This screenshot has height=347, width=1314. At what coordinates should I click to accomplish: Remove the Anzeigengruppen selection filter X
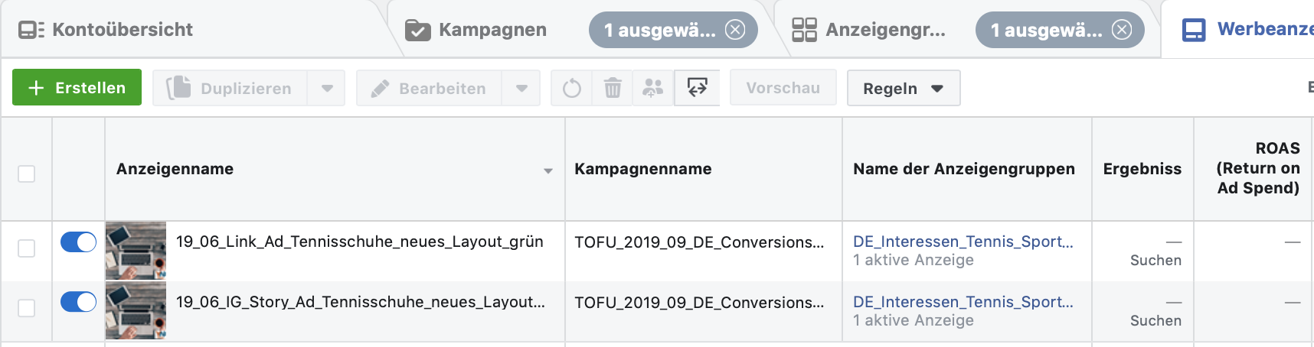click(1122, 30)
